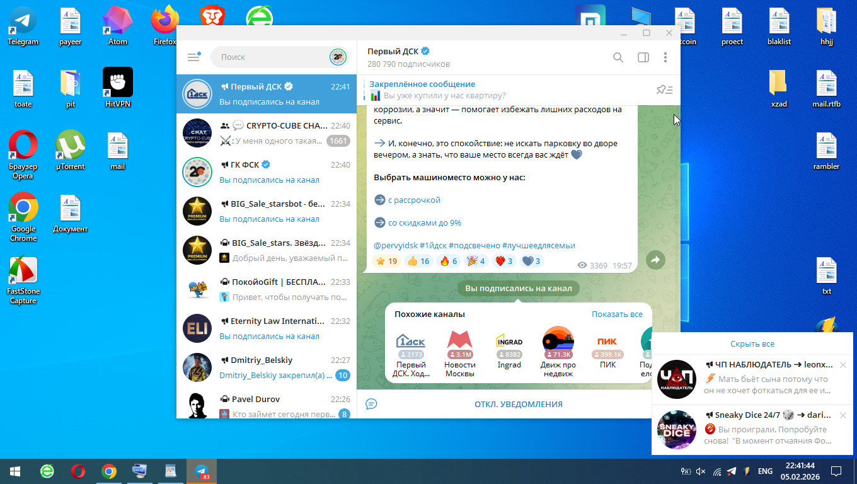The height and width of the screenshot is (484, 857).
Task: Click the #подсвечено hashtag
Action: pos(474,245)
